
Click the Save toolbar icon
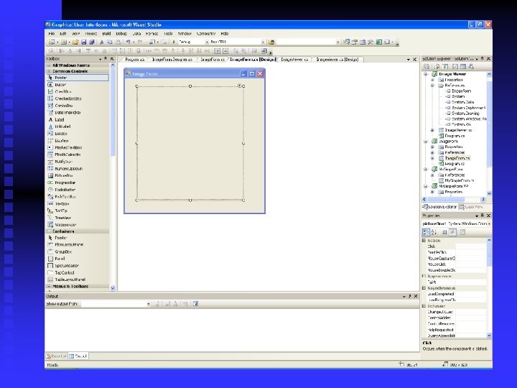click(84, 42)
